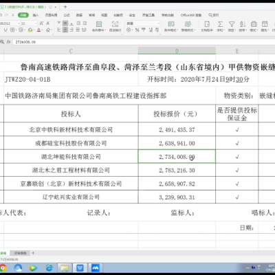The height and width of the screenshot is (275, 275).
Task: Click the 填充 fill button
Action: (x=265, y=26)
